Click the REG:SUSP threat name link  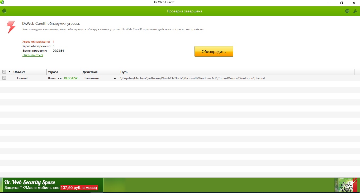click(x=72, y=78)
